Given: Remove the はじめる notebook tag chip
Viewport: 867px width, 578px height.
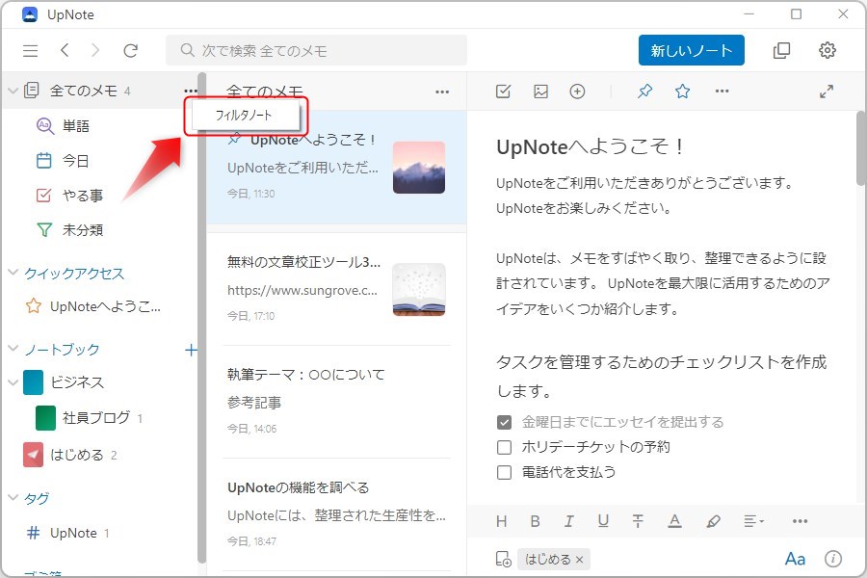Looking at the screenshot, I should (x=580, y=560).
